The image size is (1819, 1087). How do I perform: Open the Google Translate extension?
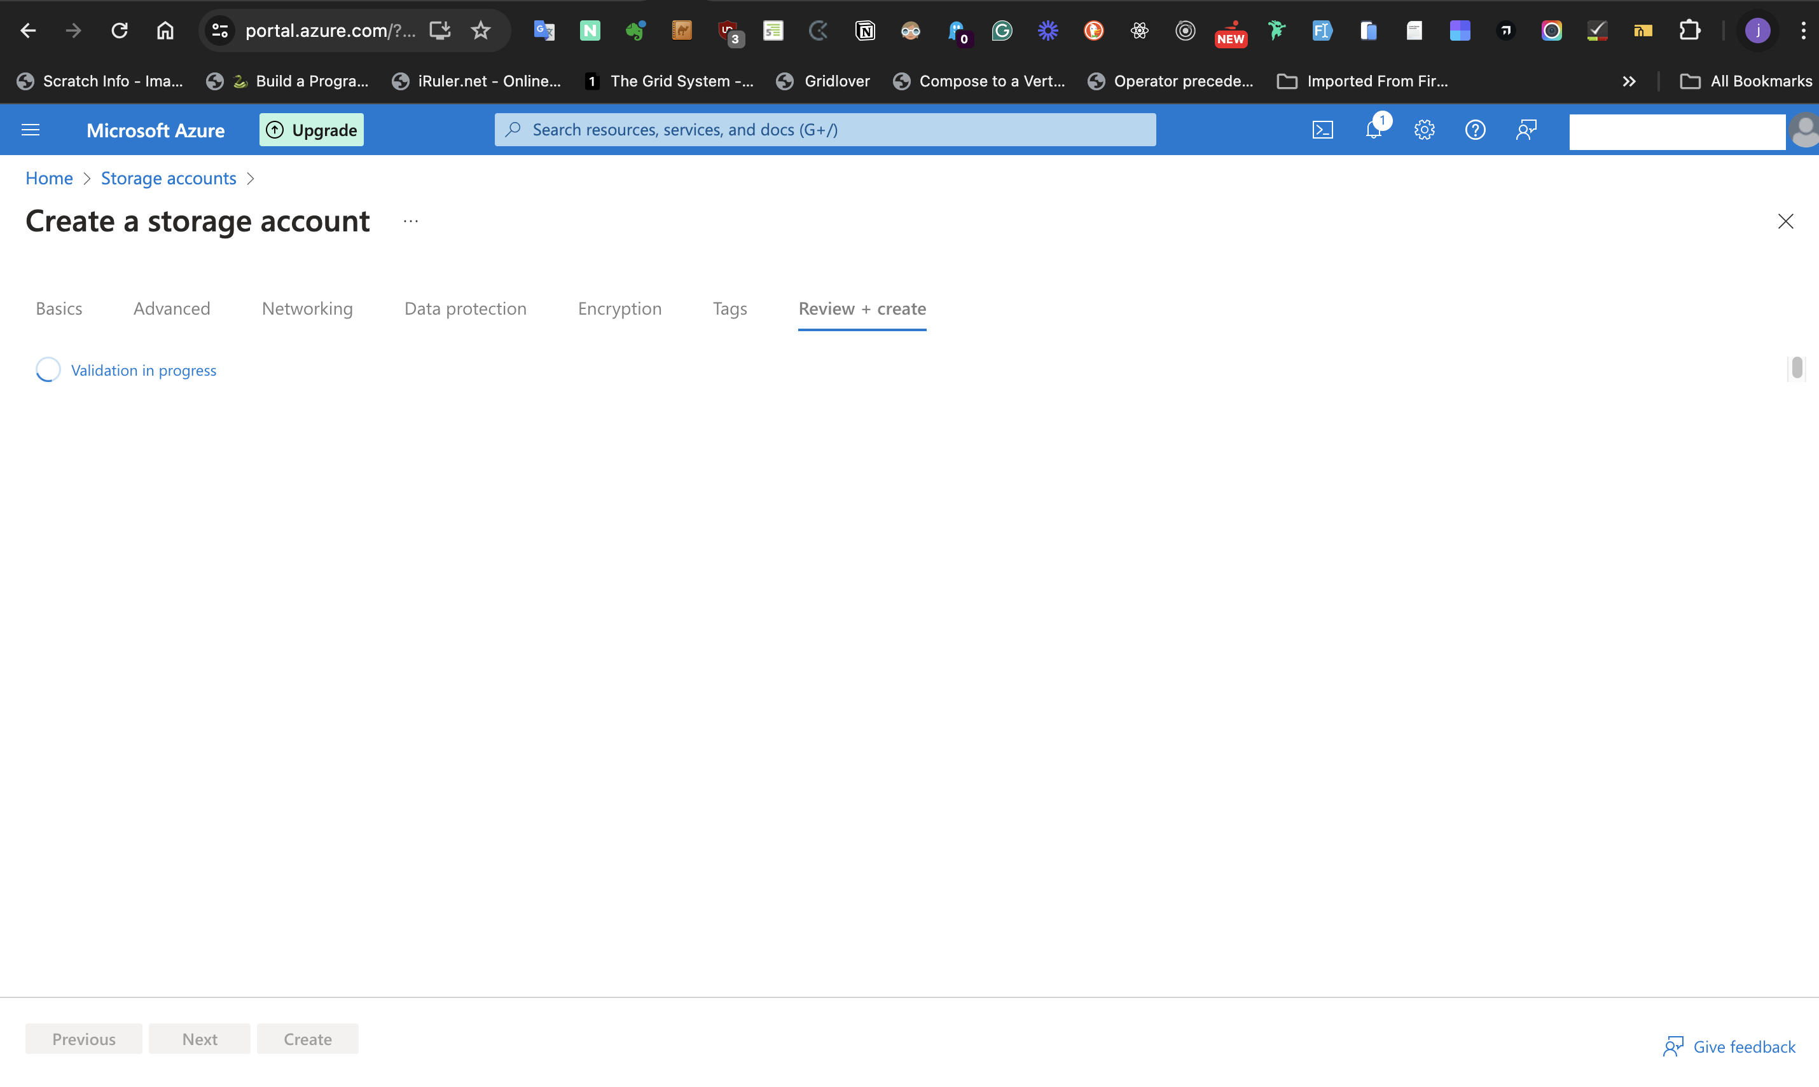click(x=544, y=31)
